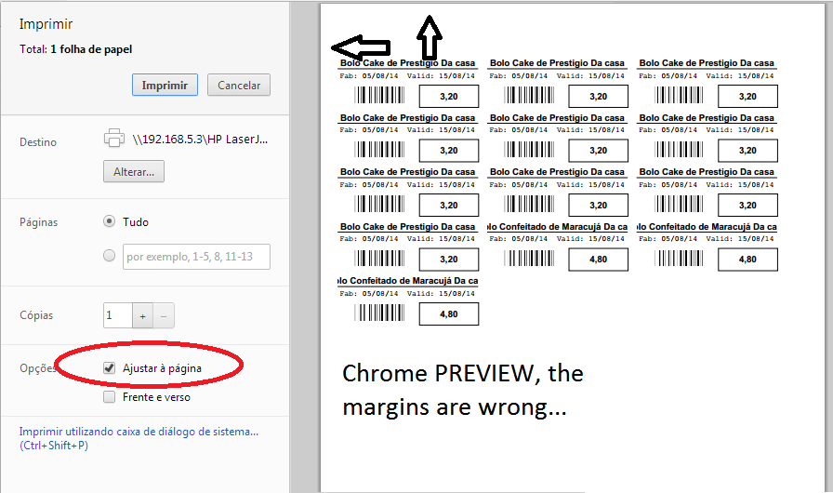Image resolution: width=833 pixels, height=493 pixels.
Task: Click the printer icon beside the destination
Action: 114,138
